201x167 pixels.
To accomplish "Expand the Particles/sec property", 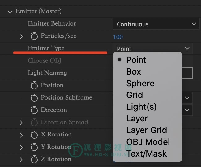I will (21, 37).
